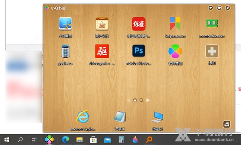Screen dimensions: 241x145
Task: Open Internet Explorer from the dock
Action: click(x=83, y=116)
